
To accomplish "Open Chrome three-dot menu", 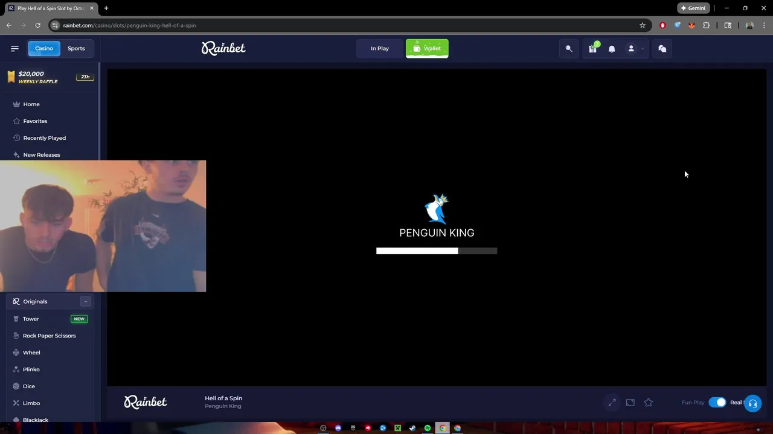I will tap(764, 25).
